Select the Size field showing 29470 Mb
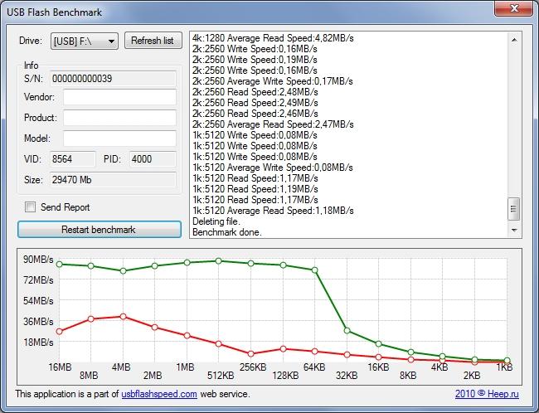This screenshot has height=413, width=539. 112,179
